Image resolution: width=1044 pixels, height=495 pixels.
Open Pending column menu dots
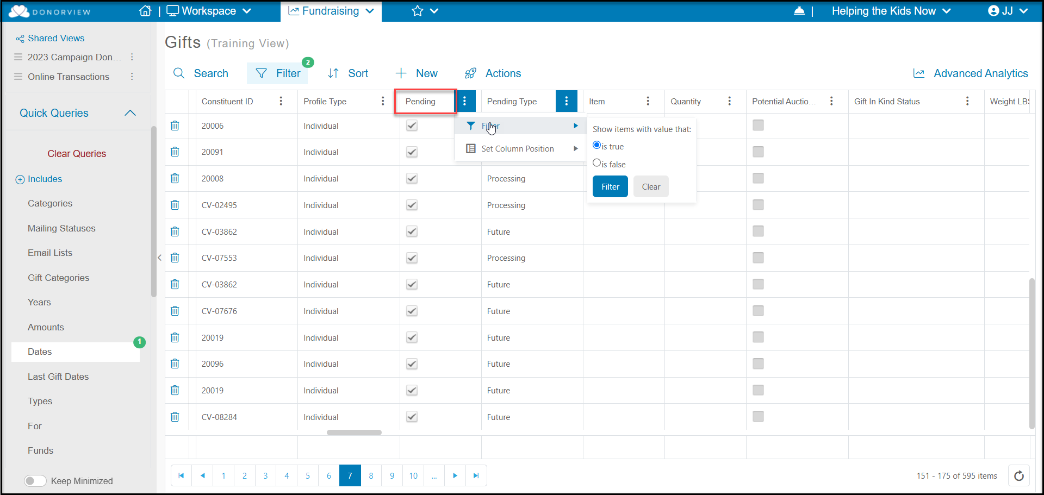[465, 101]
